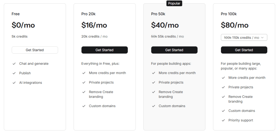Click Get Started under Pro 100k
Image resolution: width=279 pixels, height=134 pixels.
coord(244,50)
